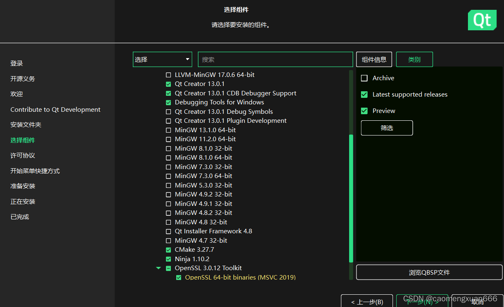Select the Ninja 1.10.2 row text
This screenshot has width=504, height=307.
[x=192, y=259]
